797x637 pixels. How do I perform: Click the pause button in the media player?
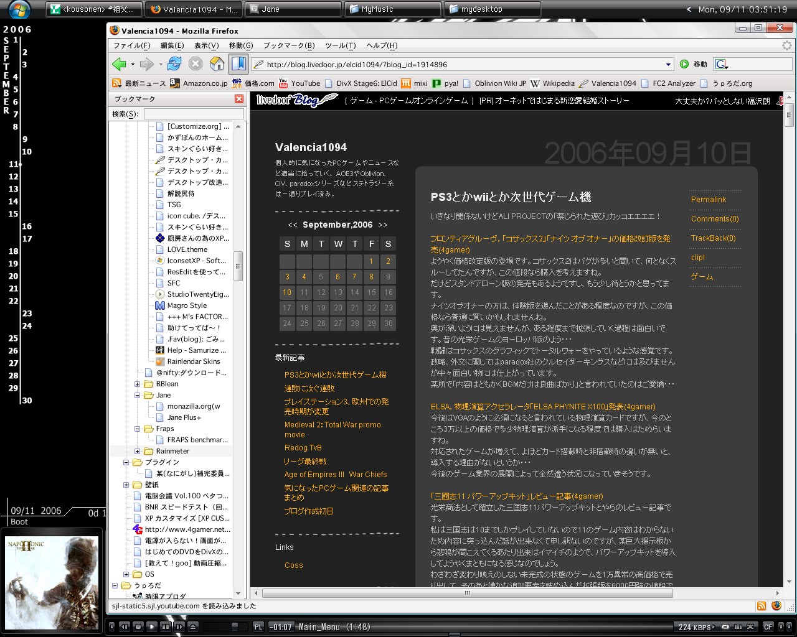(x=166, y=626)
